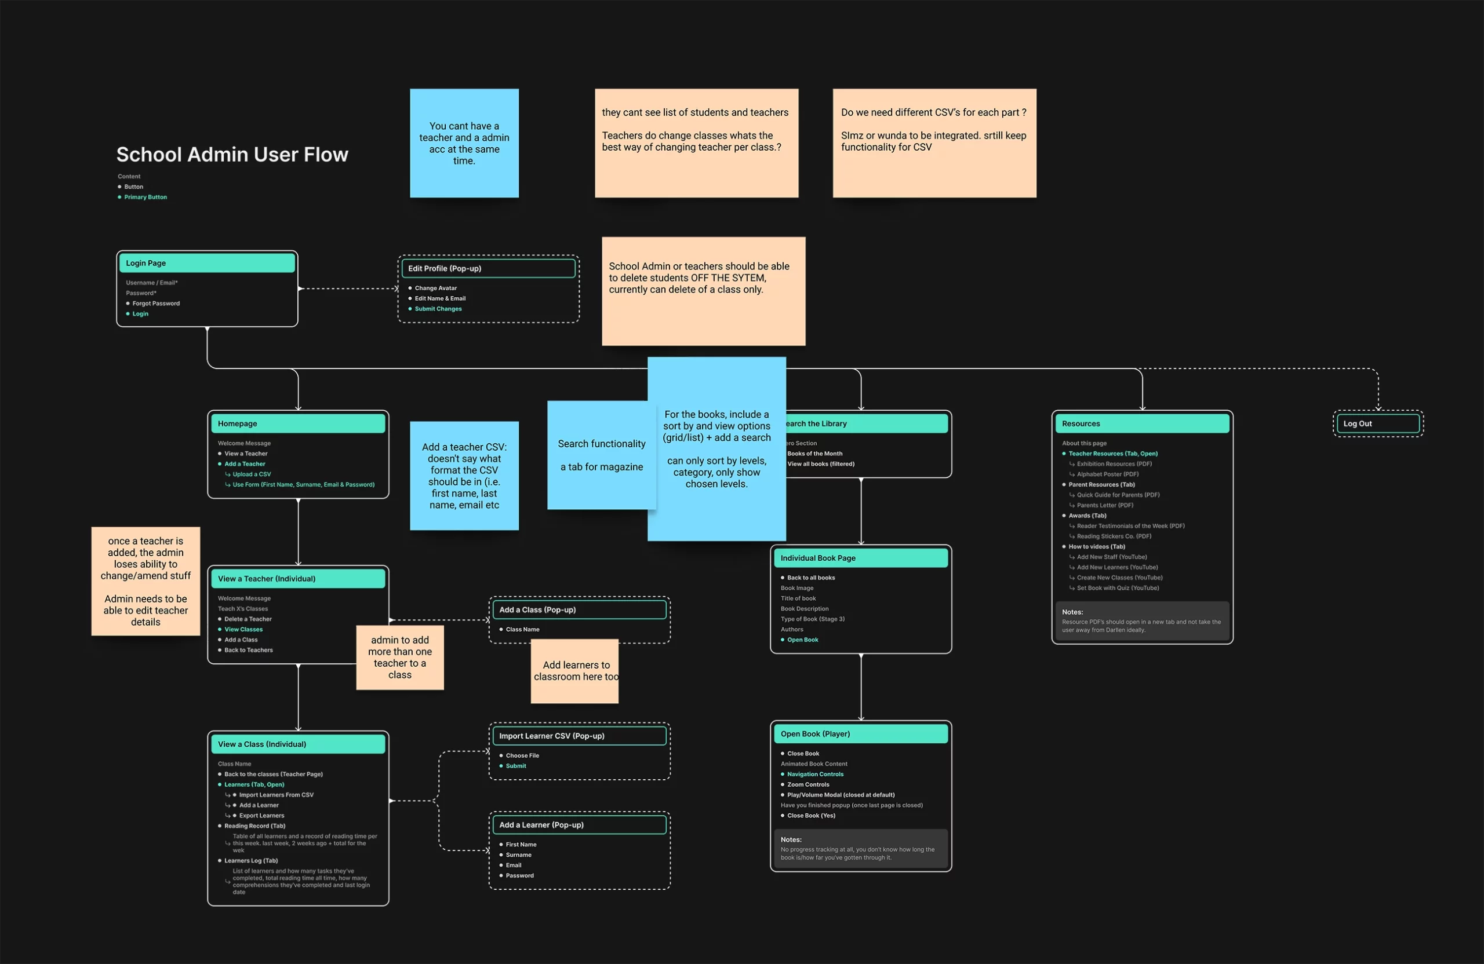The height and width of the screenshot is (964, 1484).
Task: Click the 'Open Book' item in Individual Book Page
Action: click(x=802, y=640)
